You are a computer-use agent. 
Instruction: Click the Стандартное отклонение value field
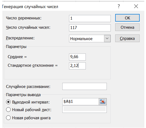click(77, 66)
